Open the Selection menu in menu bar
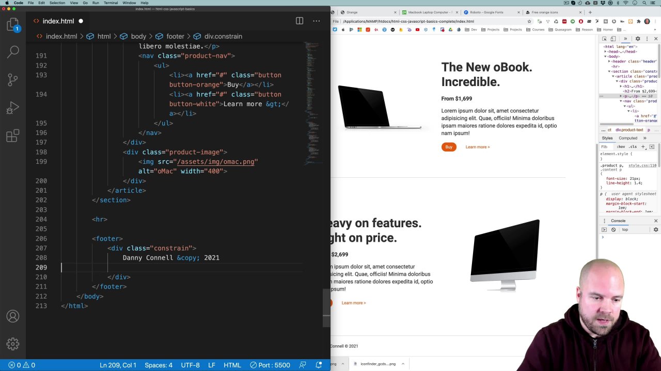The image size is (661, 371). click(x=57, y=3)
